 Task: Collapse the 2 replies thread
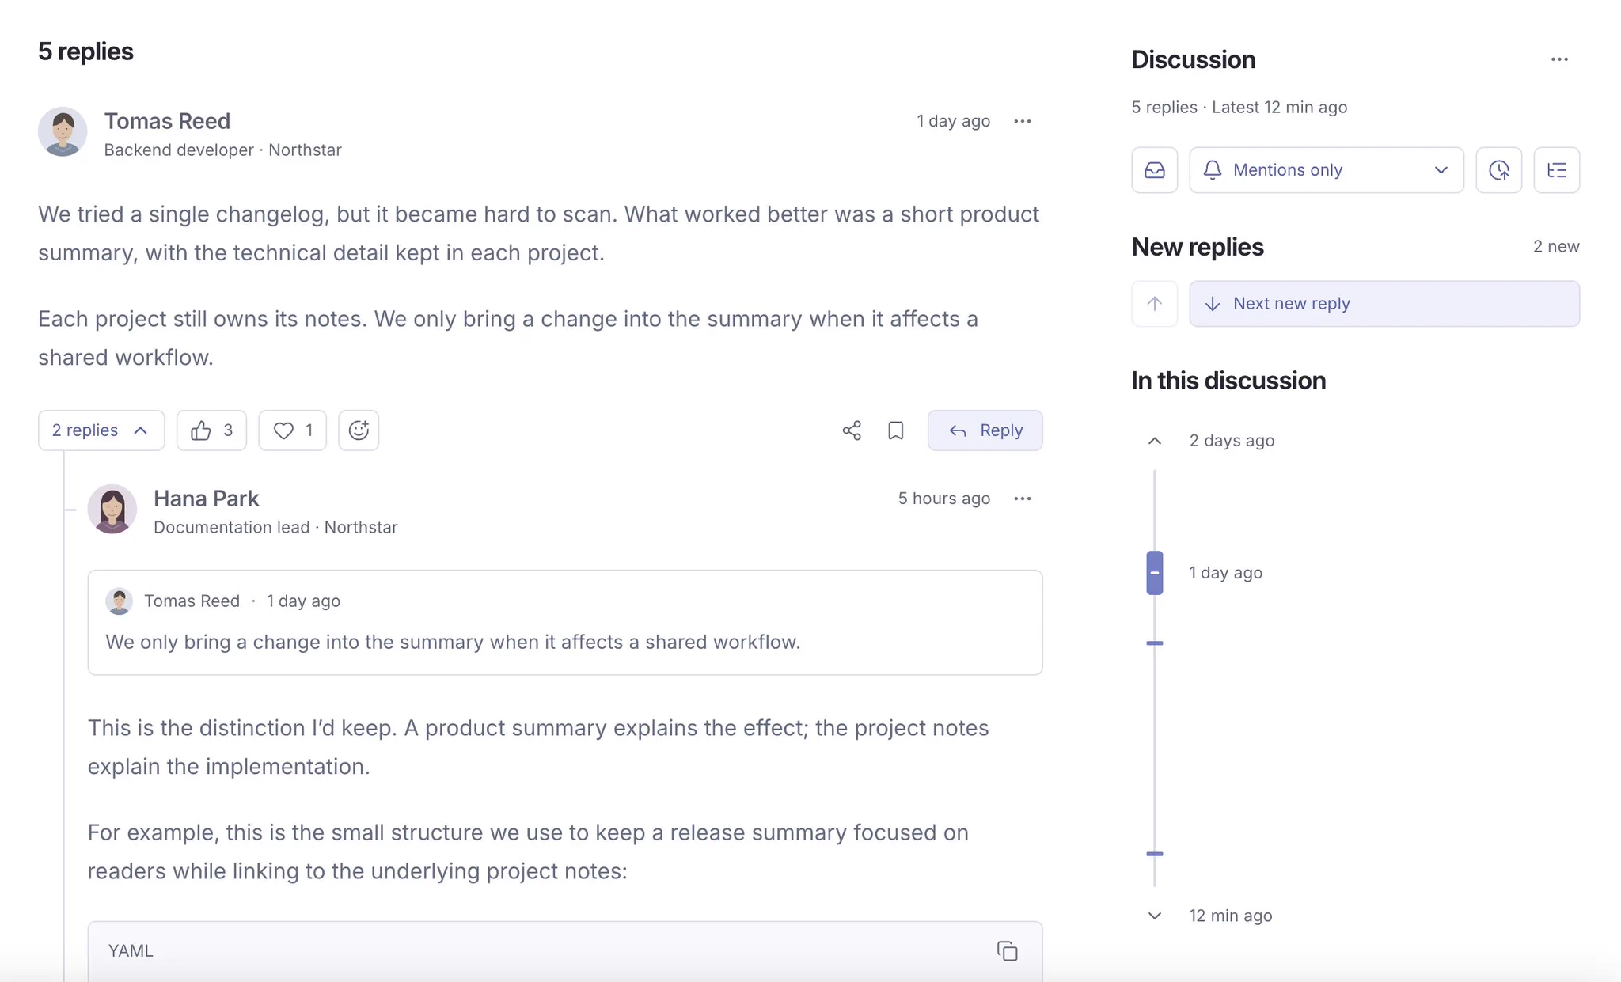[101, 430]
